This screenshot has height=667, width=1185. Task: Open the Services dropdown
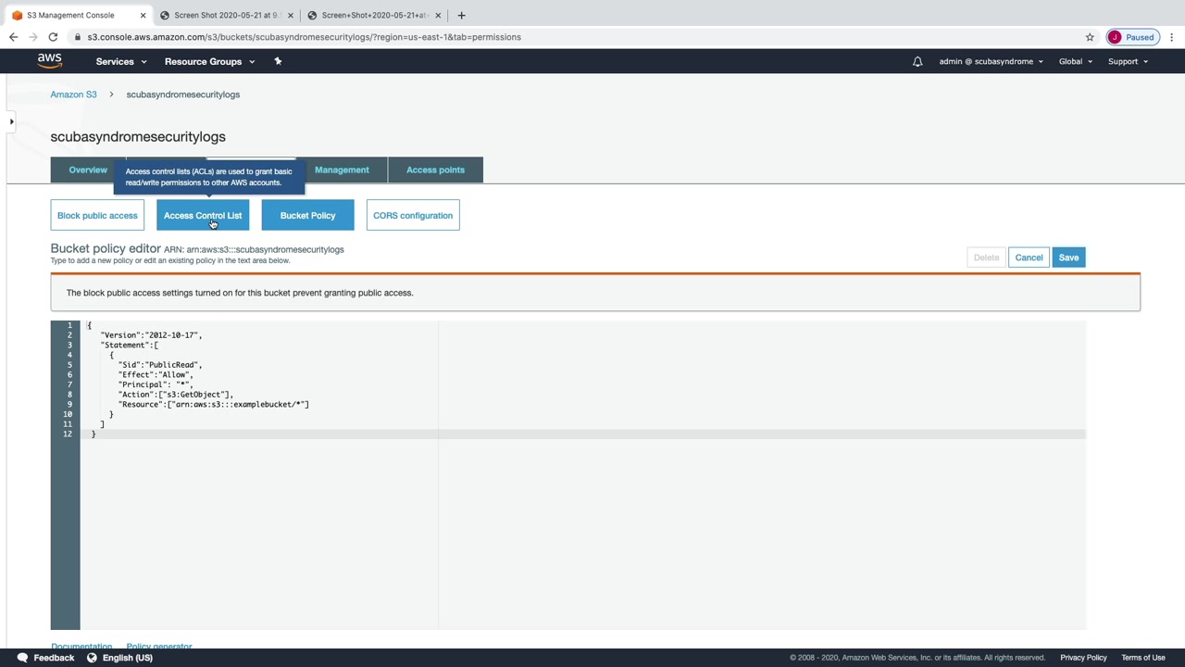point(121,62)
